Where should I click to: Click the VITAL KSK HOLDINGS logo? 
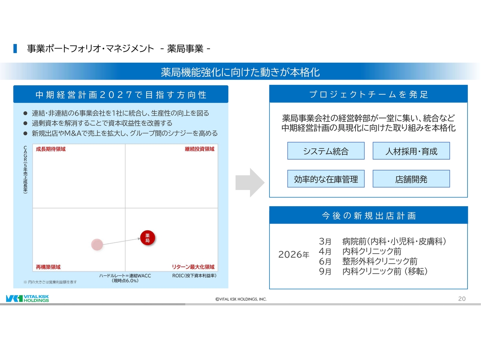(27, 299)
